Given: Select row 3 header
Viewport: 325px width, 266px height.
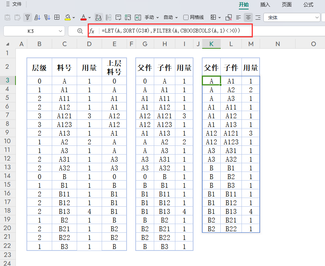Looking at the screenshot, I should tap(8, 80).
